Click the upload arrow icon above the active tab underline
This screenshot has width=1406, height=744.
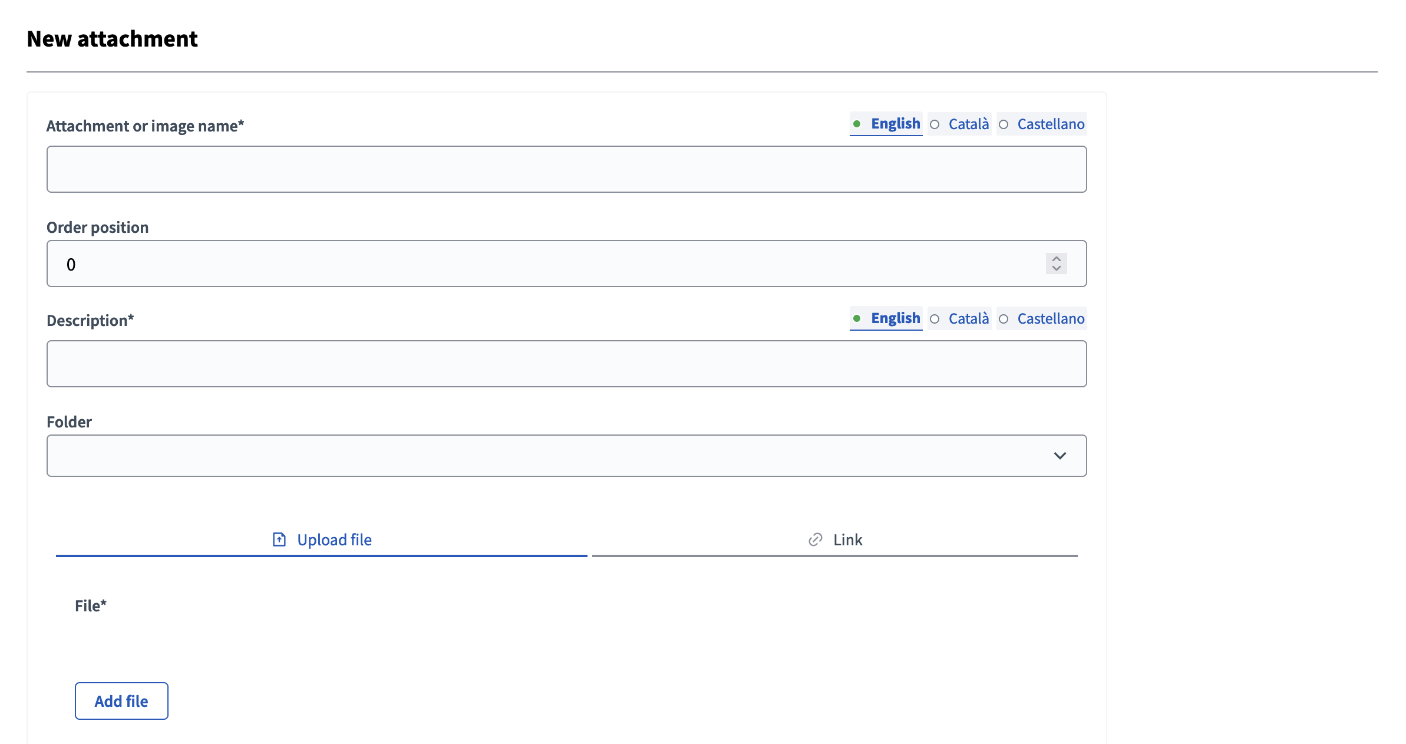278,539
